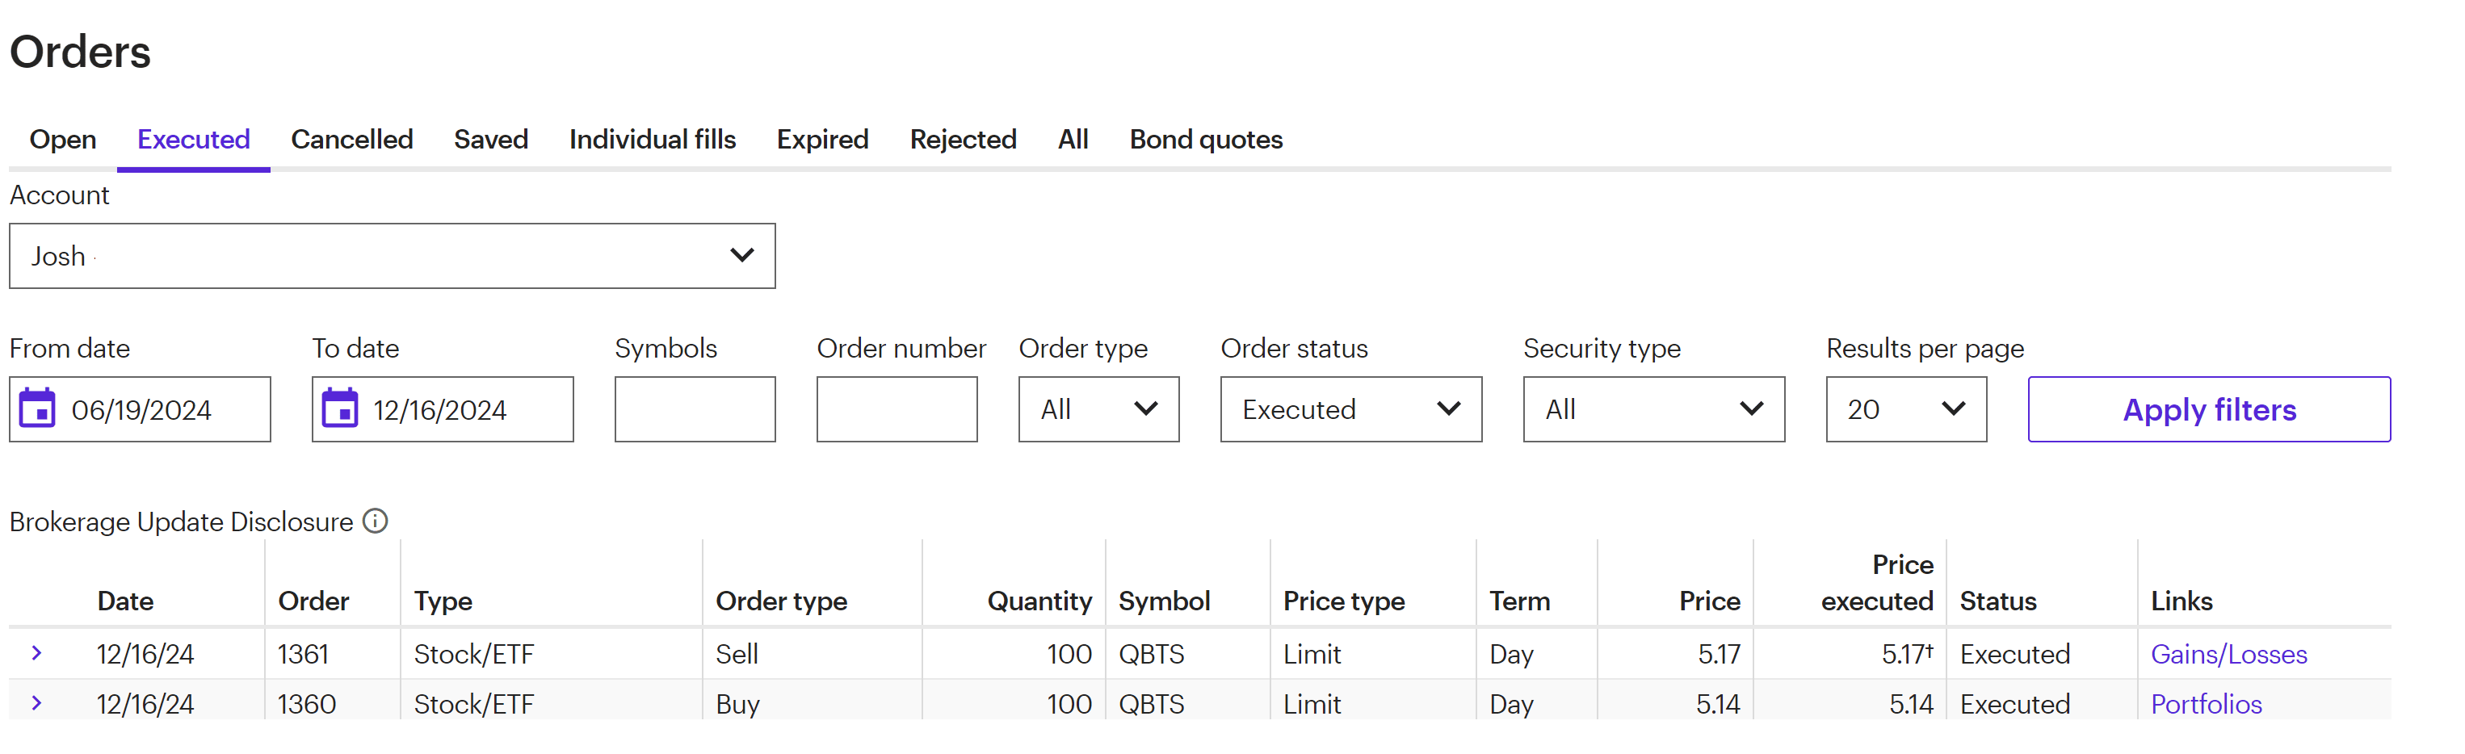Viewport: 2465px width, 754px height.
Task: Open the Security type dropdown
Action: [1652, 408]
